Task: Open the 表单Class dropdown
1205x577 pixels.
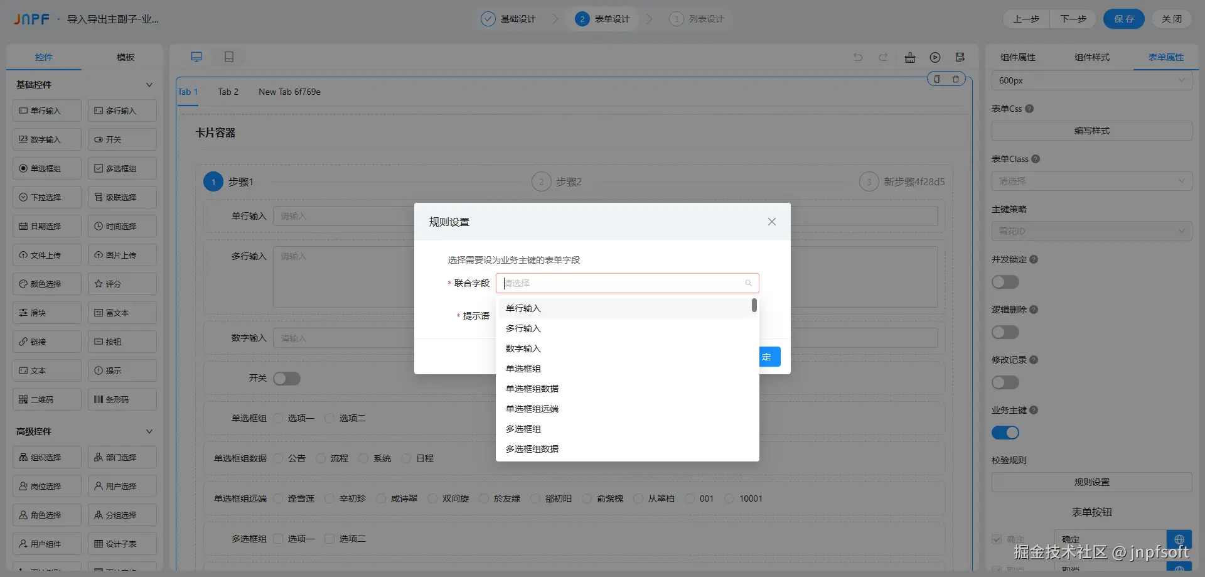Action: 1092,181
